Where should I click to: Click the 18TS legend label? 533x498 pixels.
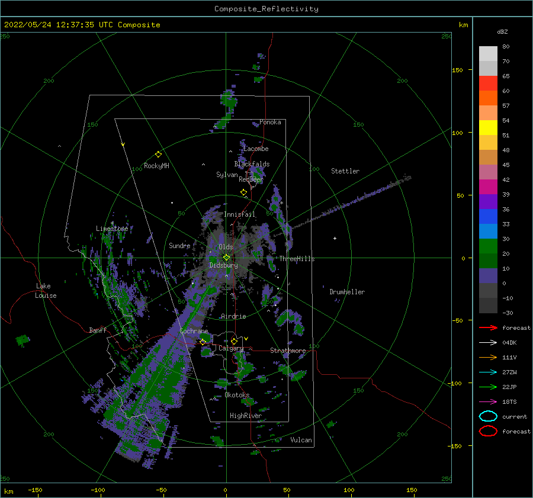[x=509, y=402]
